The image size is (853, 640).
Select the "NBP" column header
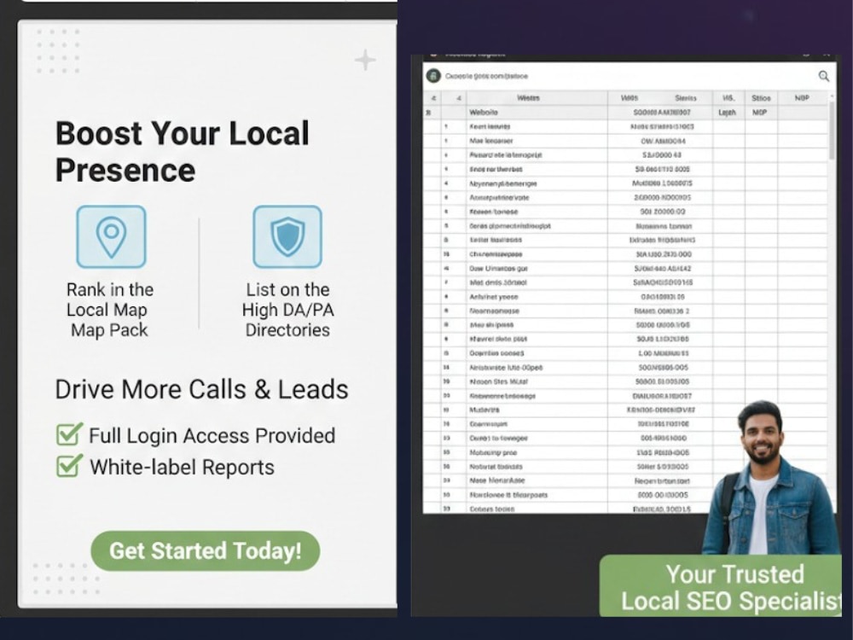[x=802, y=98]
